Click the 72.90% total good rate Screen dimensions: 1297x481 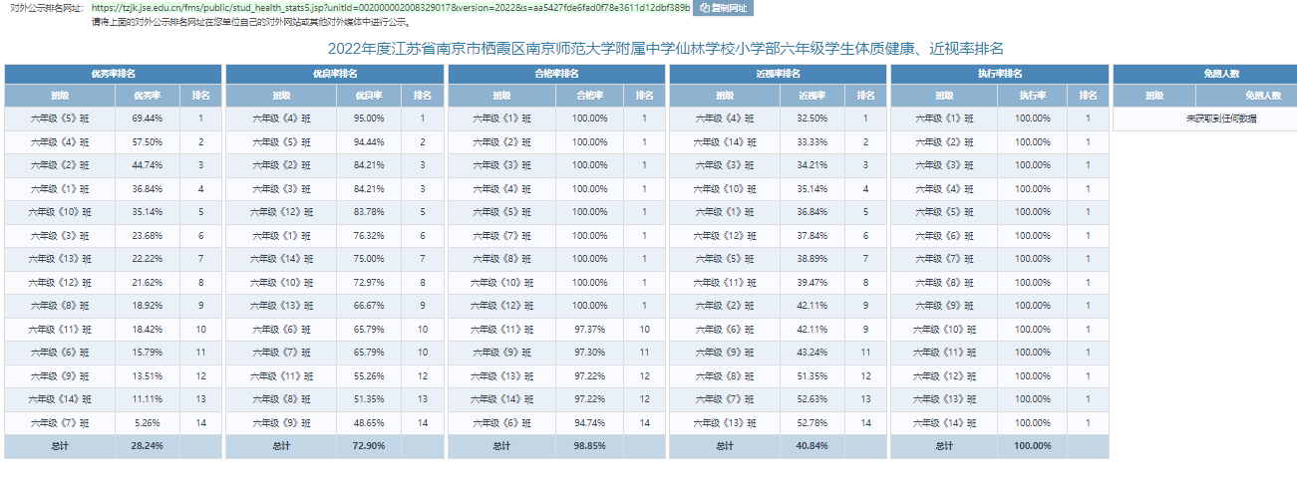tap(368, 446)
